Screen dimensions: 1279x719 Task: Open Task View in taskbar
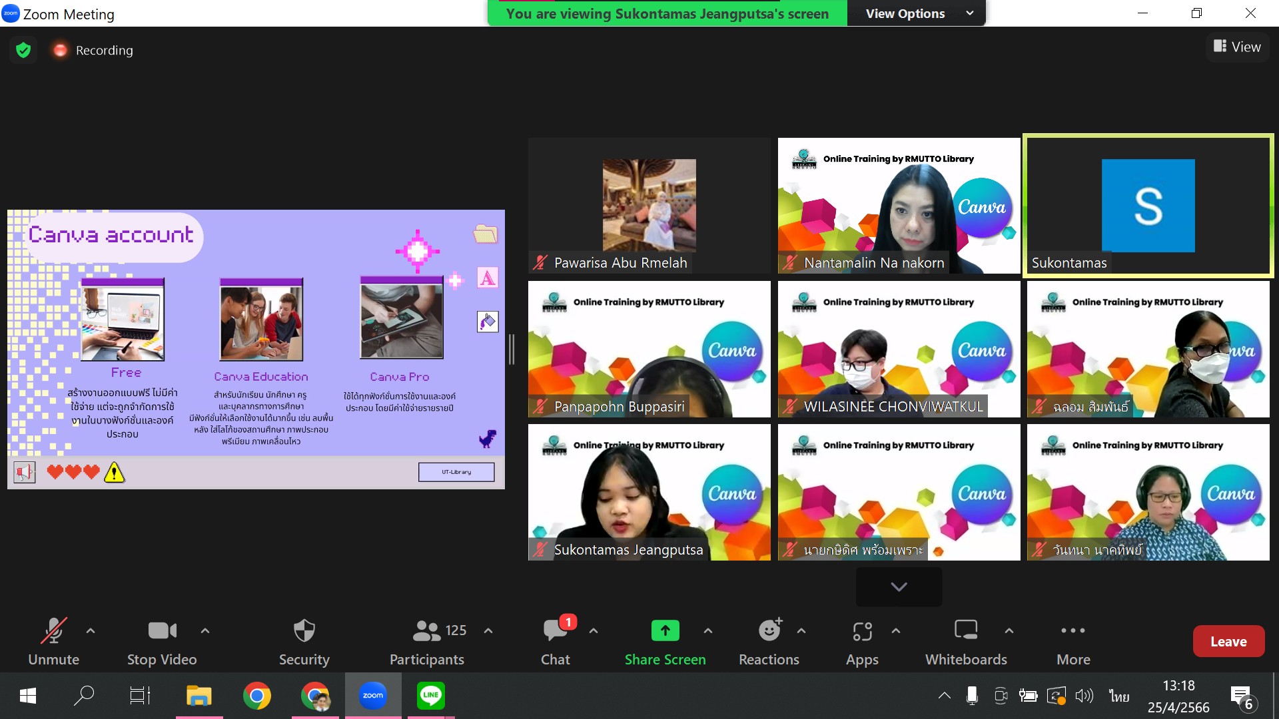tap(140, 696)
